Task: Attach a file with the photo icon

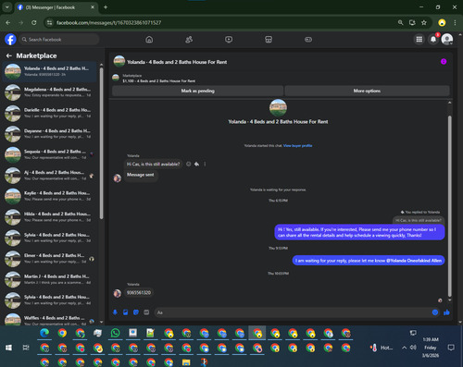Action: [126, 312]
